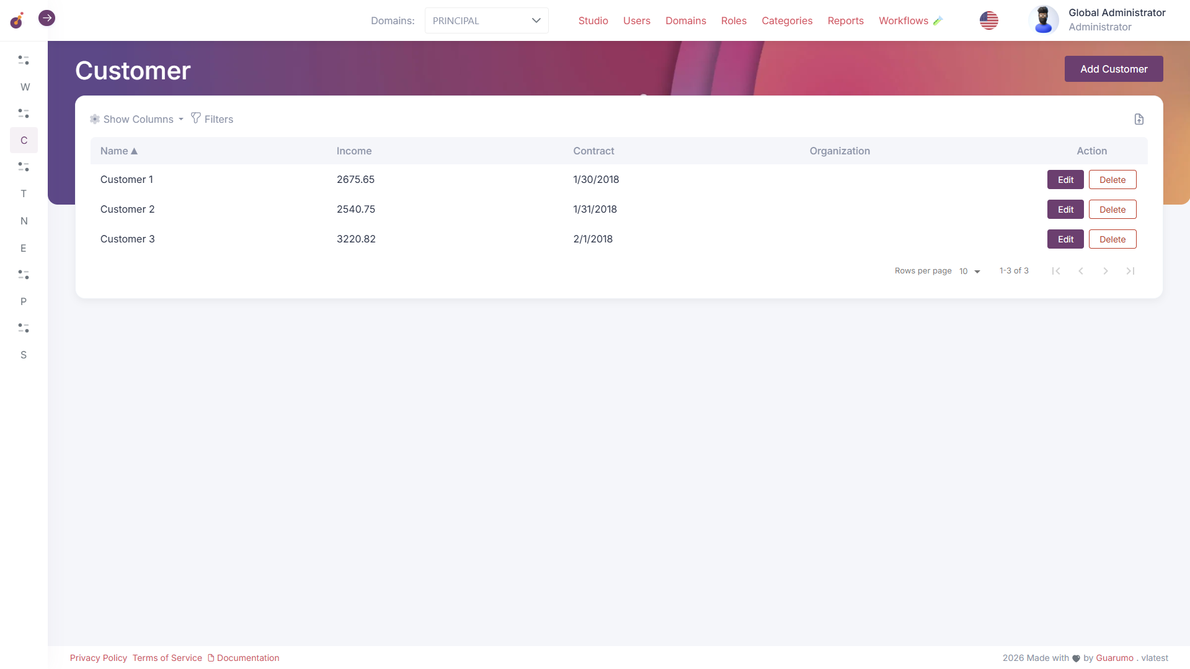1190x669 pixels.
Task: Open the Workflows menu item
Action: point(903,20)
